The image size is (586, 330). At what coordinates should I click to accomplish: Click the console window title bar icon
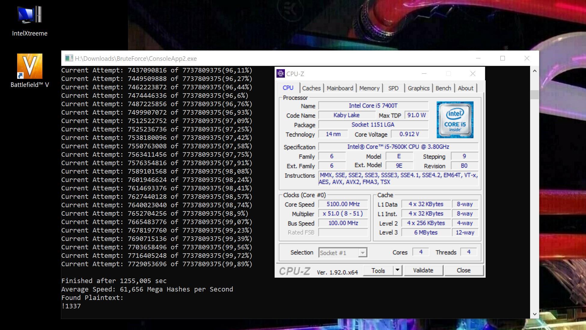(69, 58)
